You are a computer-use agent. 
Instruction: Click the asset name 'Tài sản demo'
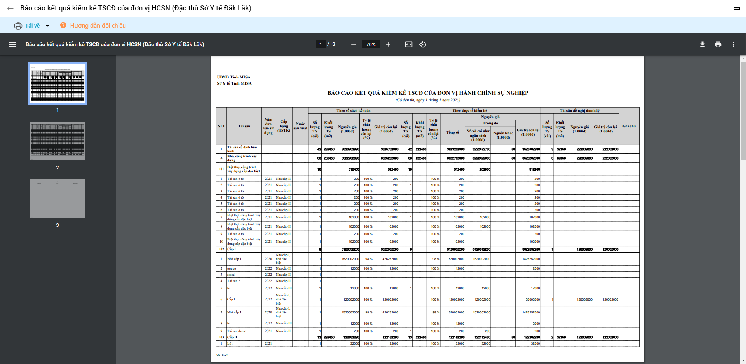[x=237, y=331]
